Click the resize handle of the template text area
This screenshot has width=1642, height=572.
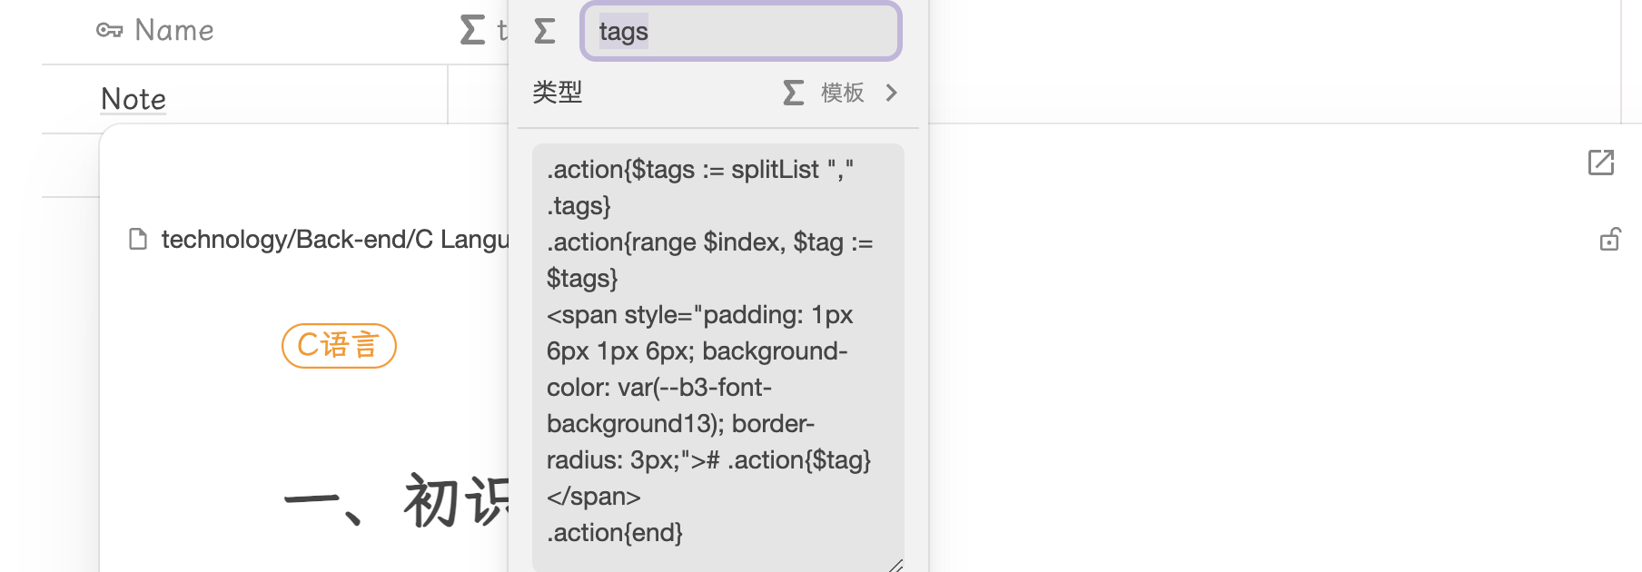tap(895, 565)
